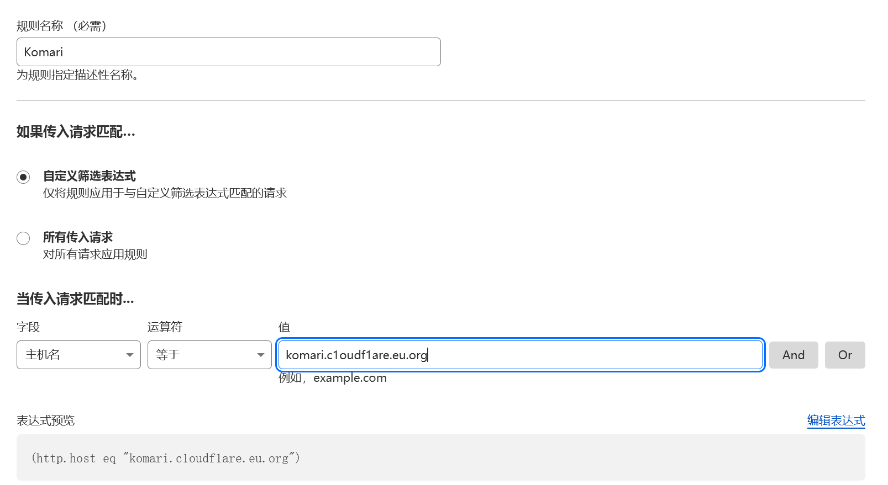Click the 如果传入请求匹配 heading
The width and height of the screenshot is (888, 485).
click(x=76, y=132)
